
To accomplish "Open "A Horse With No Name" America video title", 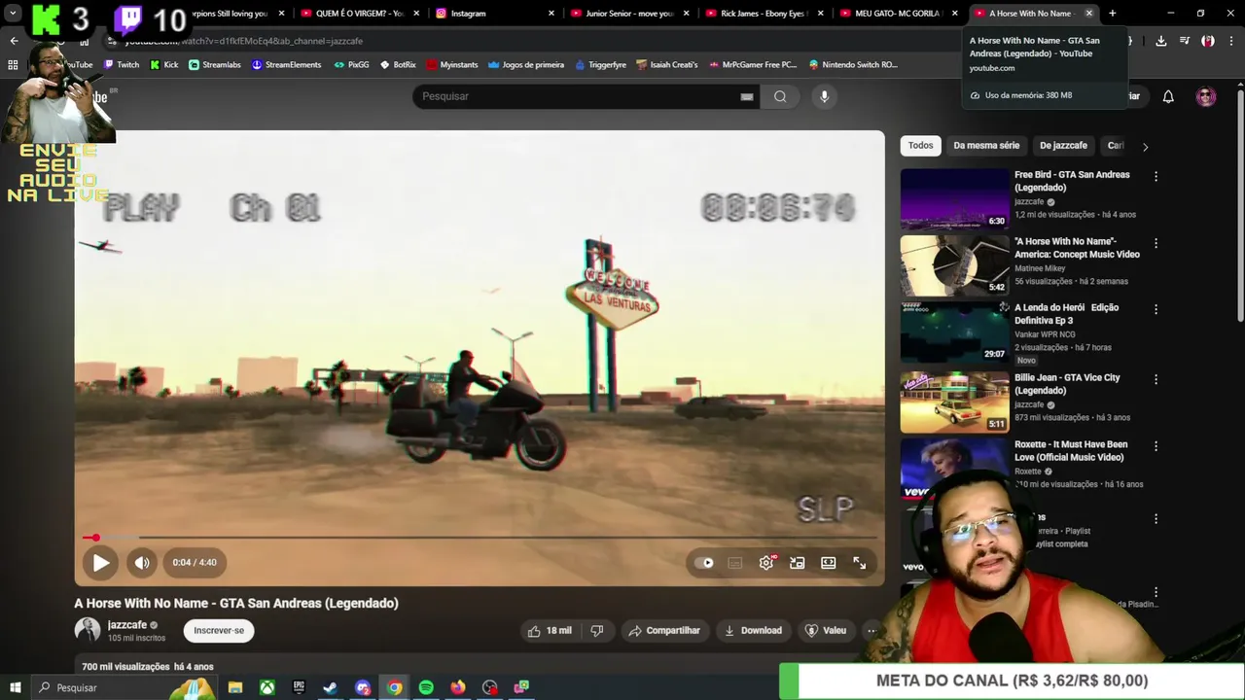I will click(1077, 248).
